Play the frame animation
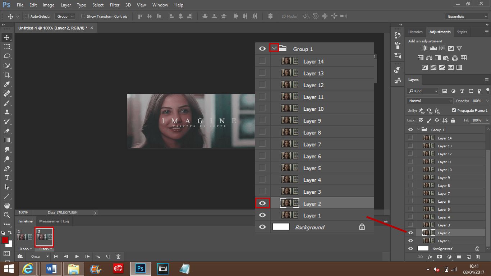 click(x=77, y=257)
